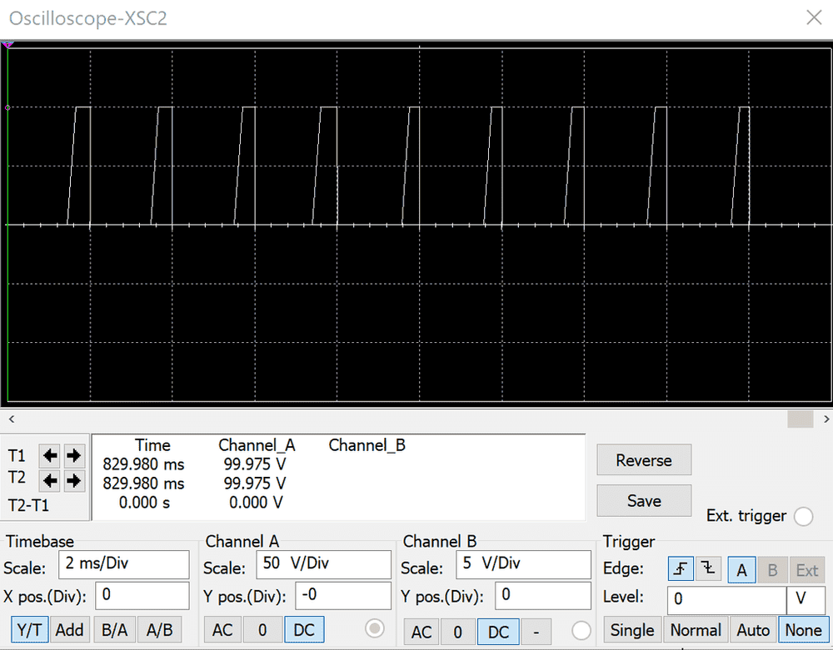Viewport: 833px width, 650px height.
Task: Click T1 cursor left arrow
Action: tap(51, 455)
